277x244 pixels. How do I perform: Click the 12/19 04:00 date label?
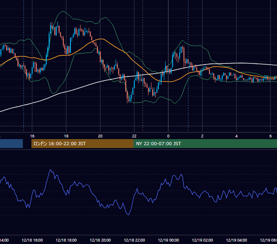click(x=237, y=240)
